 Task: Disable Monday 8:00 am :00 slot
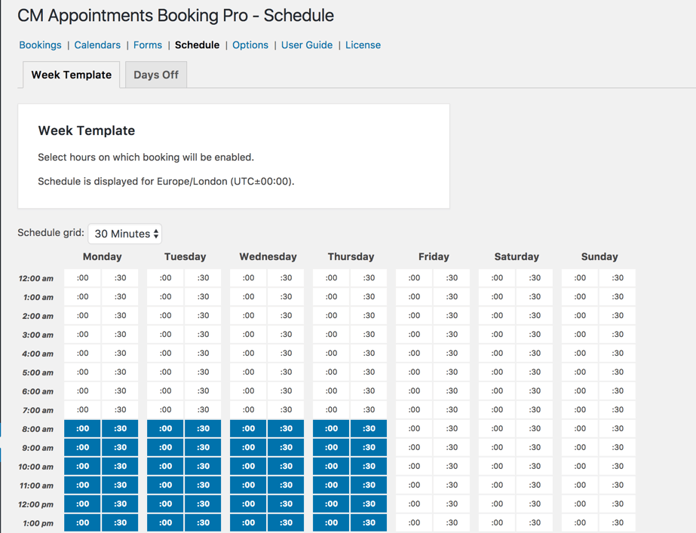click(83, 429)
